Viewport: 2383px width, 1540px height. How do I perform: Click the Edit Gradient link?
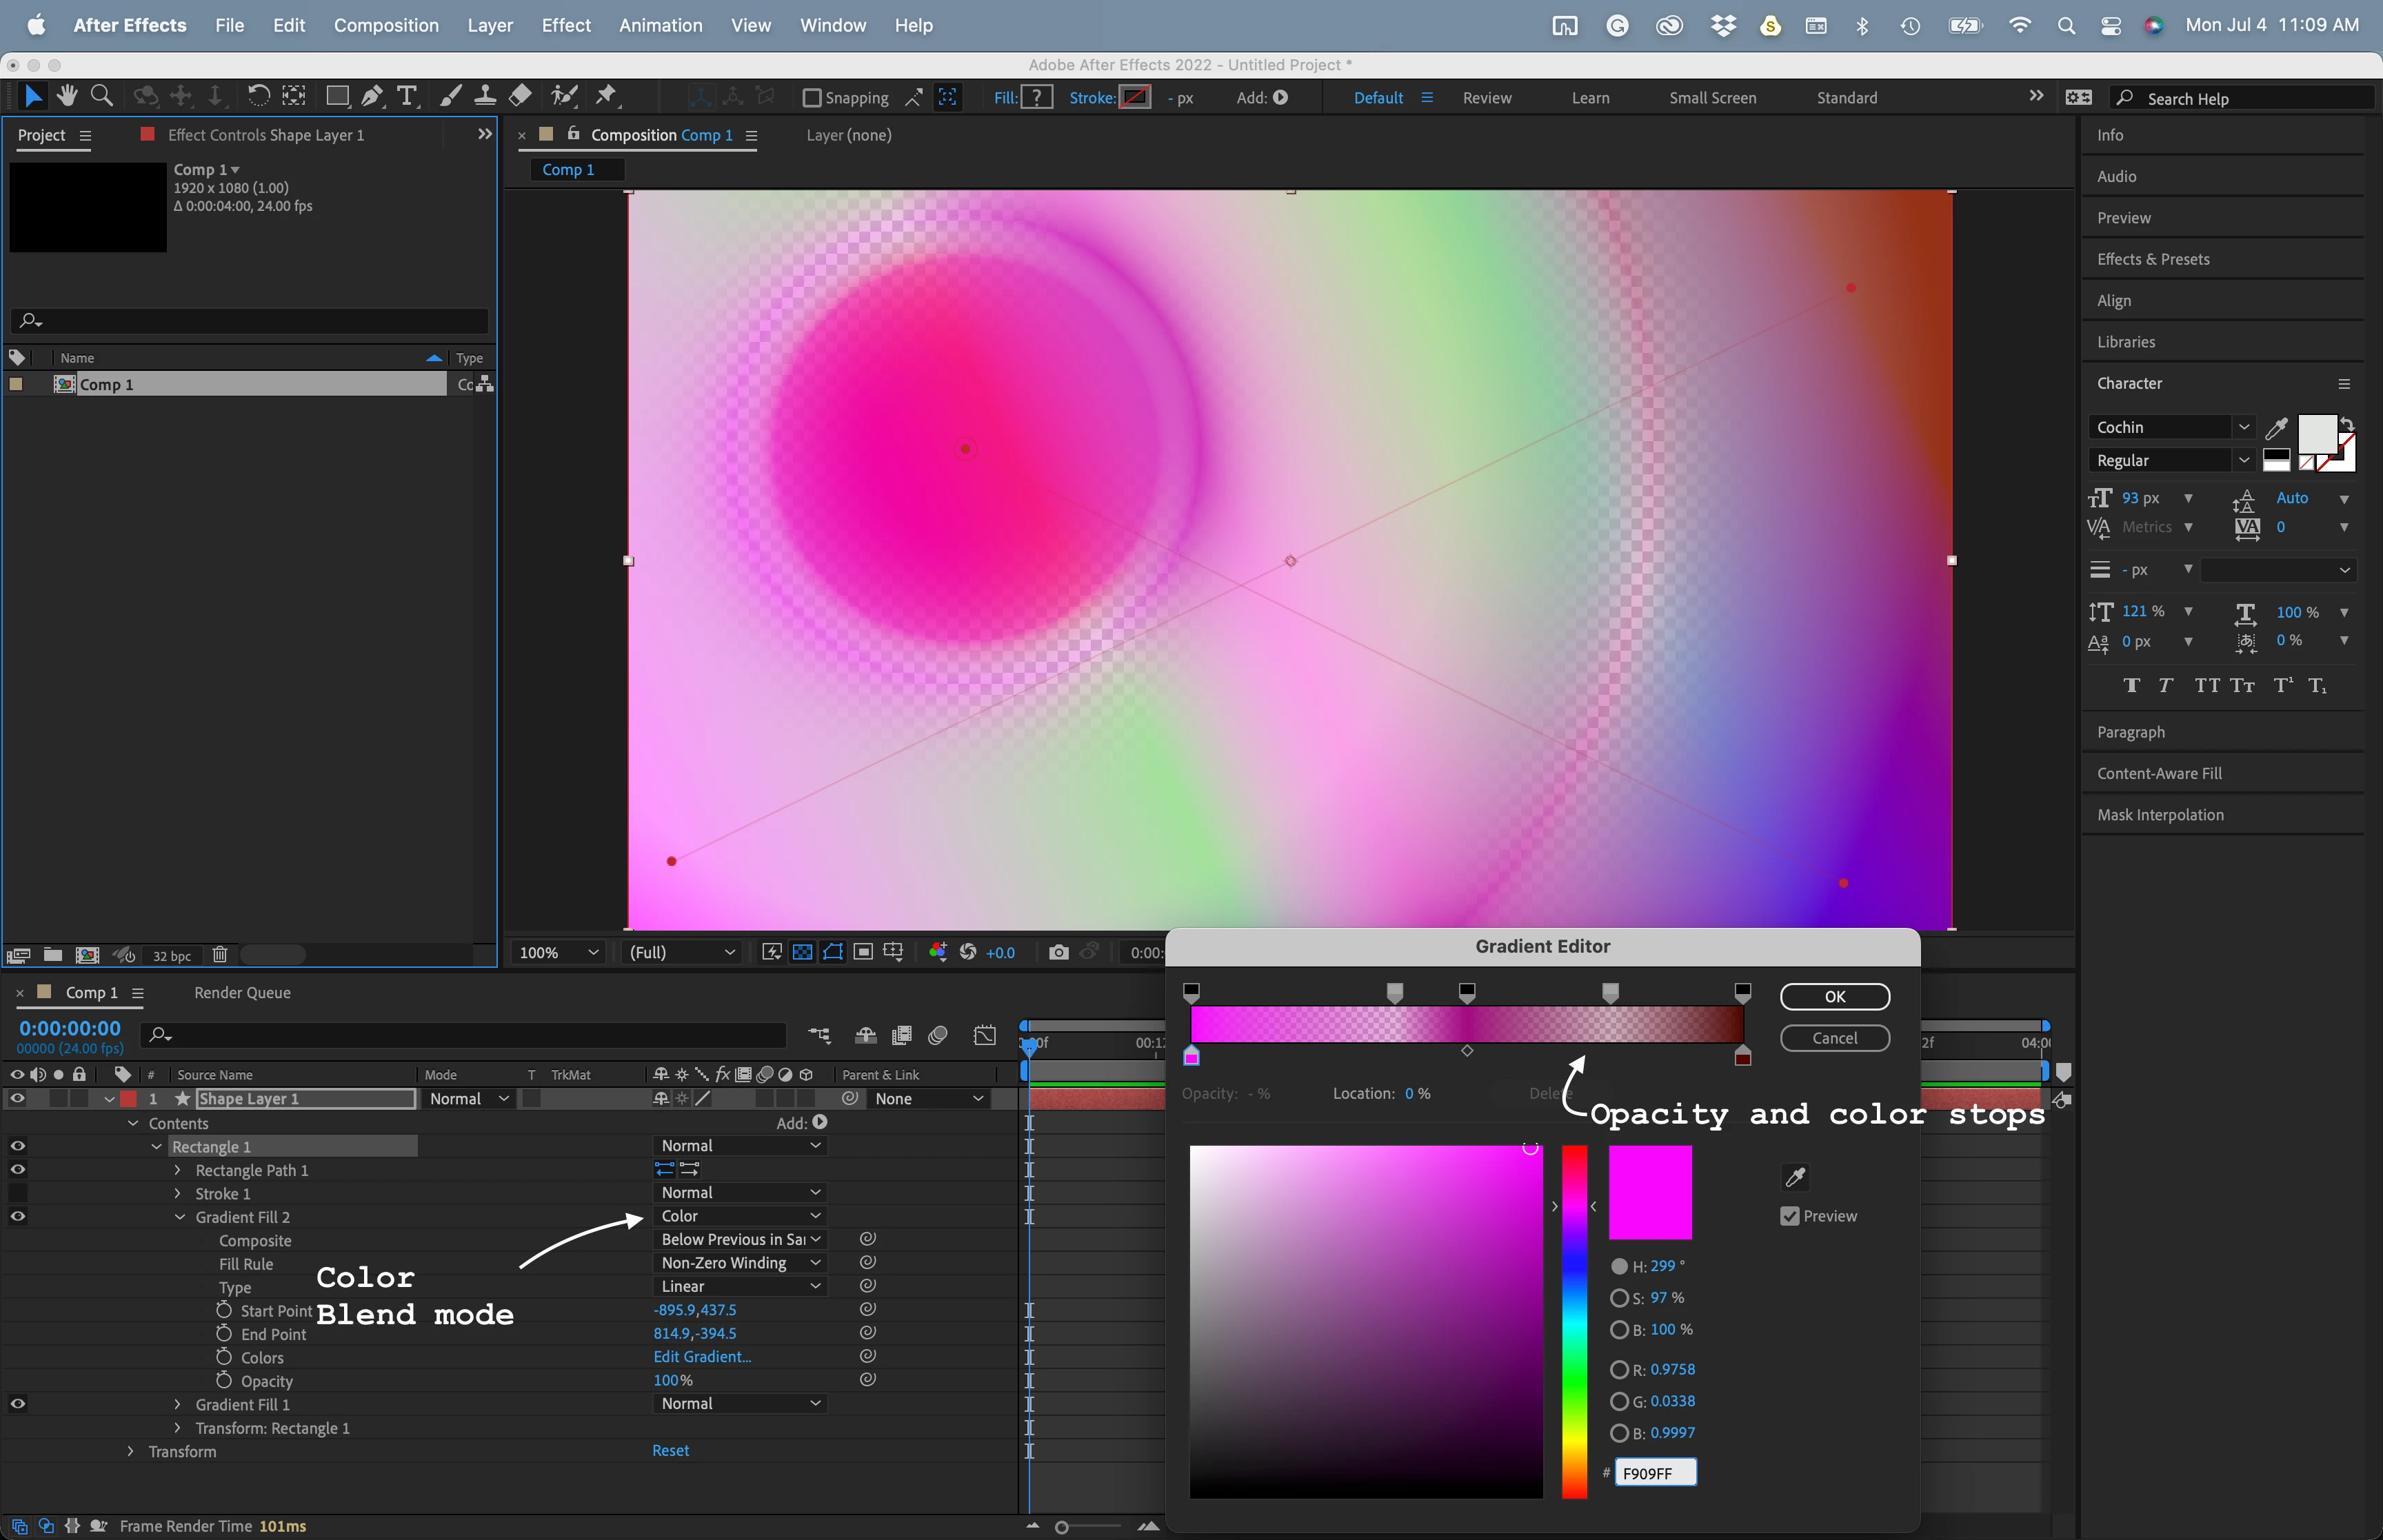[702, 1357]
